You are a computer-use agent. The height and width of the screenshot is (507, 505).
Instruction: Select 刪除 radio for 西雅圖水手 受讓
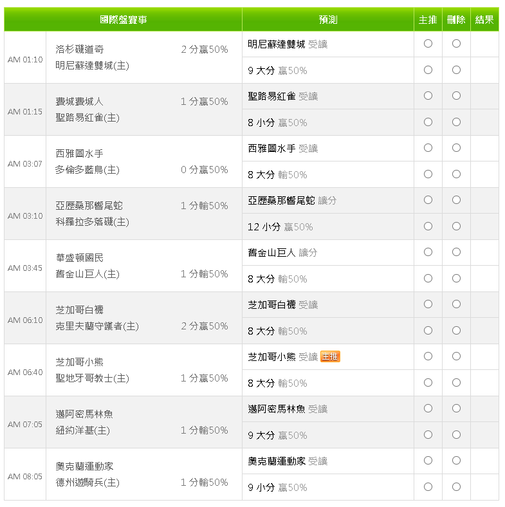tap(456, 148)
